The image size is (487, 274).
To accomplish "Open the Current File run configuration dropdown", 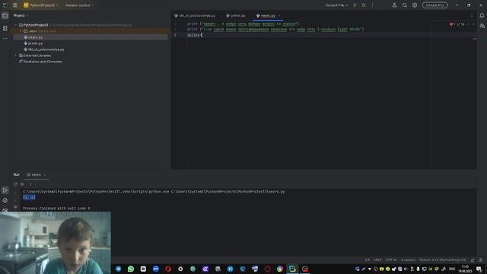I will tap(336, 5).
